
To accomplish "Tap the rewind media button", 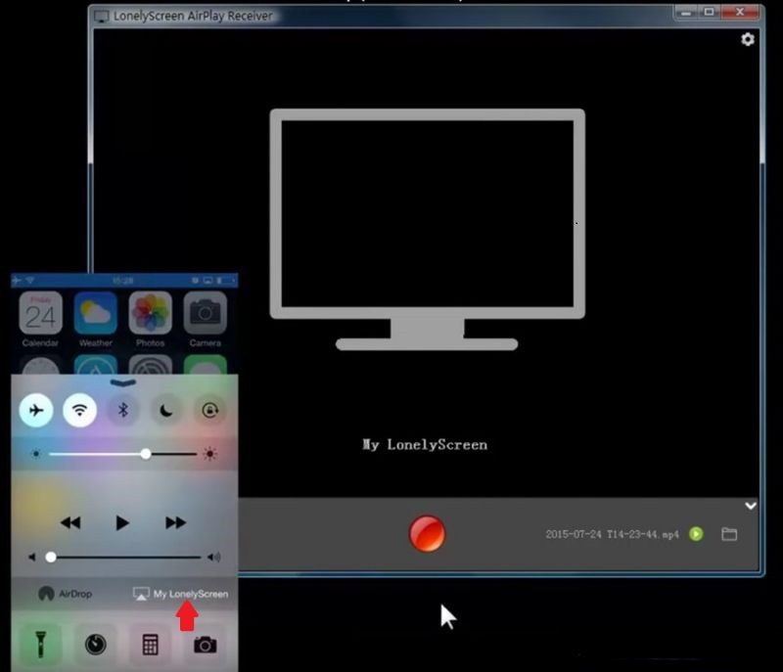I will pyautogui.click(x=70, y=522).
